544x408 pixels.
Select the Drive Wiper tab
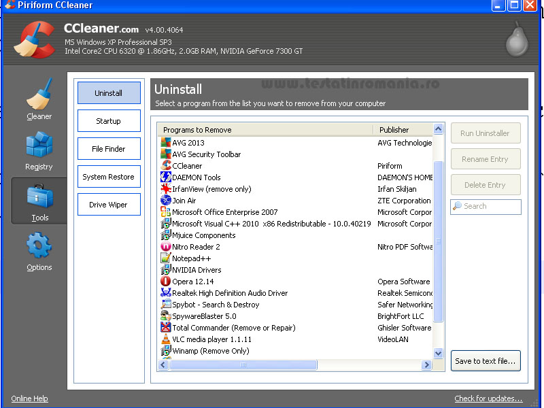tap(109, 205)
